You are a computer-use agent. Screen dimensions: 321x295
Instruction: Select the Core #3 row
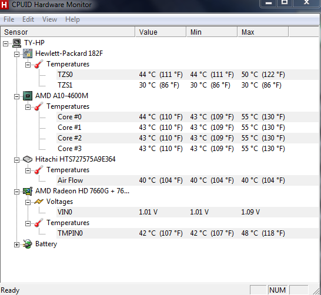[x=188, y=149]
